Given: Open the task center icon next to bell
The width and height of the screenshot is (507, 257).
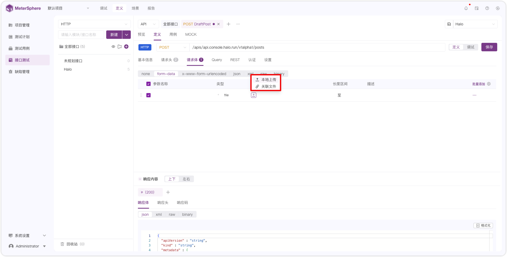Looking at the screenshot, I should point(477,8).
